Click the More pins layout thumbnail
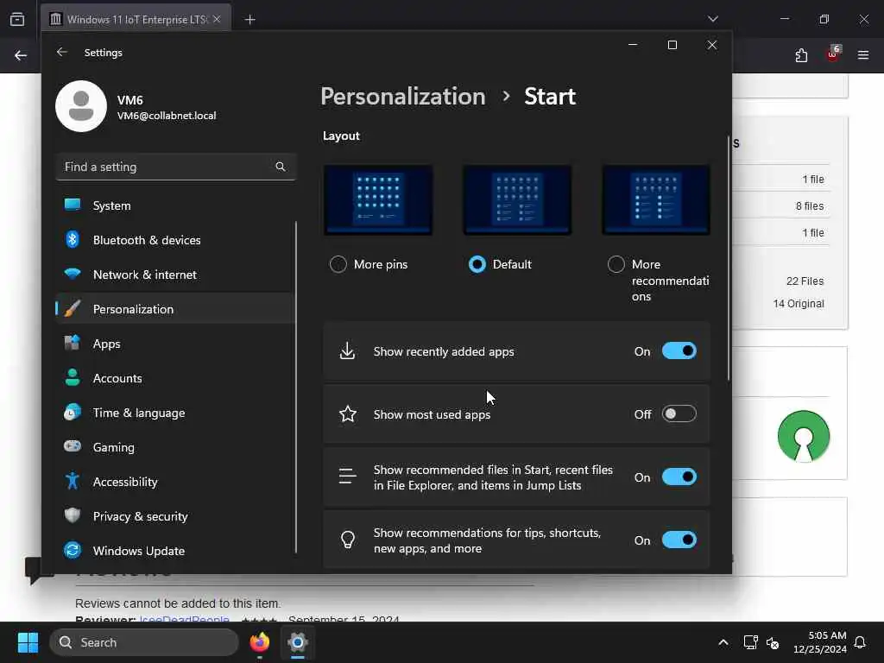 [378, 199]
